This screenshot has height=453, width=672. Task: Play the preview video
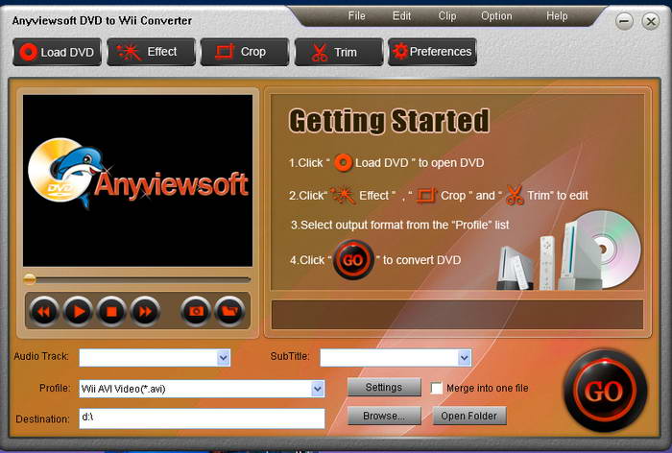click(x=78, y=312)
